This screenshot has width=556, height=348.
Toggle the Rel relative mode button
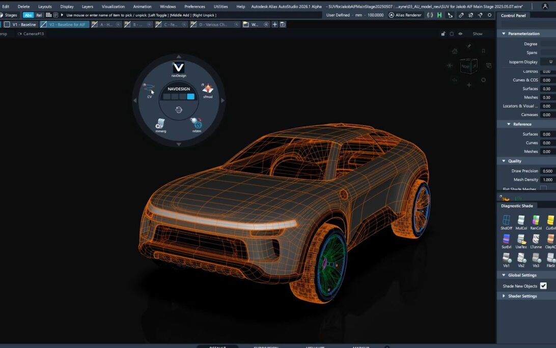[x=39, y=15]
